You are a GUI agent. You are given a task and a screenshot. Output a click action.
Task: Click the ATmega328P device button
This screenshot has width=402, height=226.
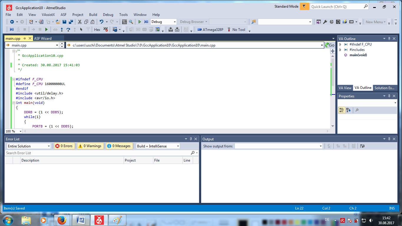211,29
